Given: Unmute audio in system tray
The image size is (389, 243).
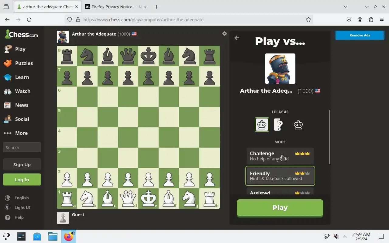Looking at the screenshot, I should coord(336,236).
